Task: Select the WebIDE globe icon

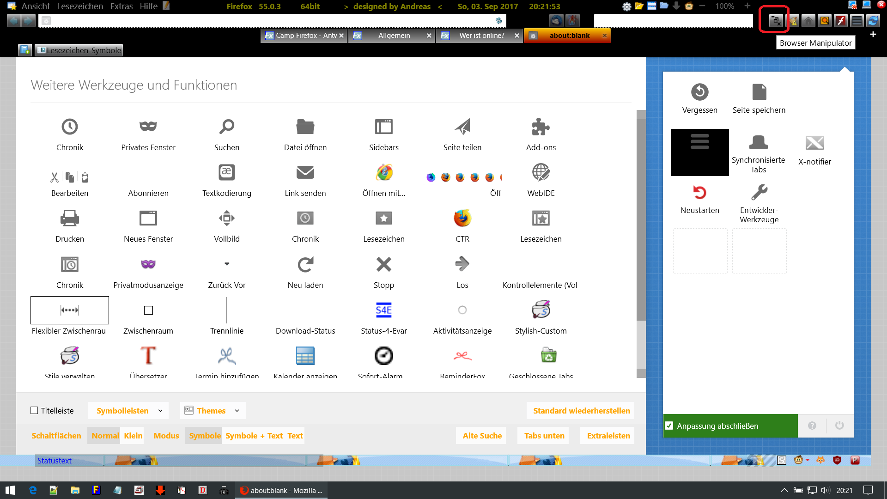Action: 541,172
